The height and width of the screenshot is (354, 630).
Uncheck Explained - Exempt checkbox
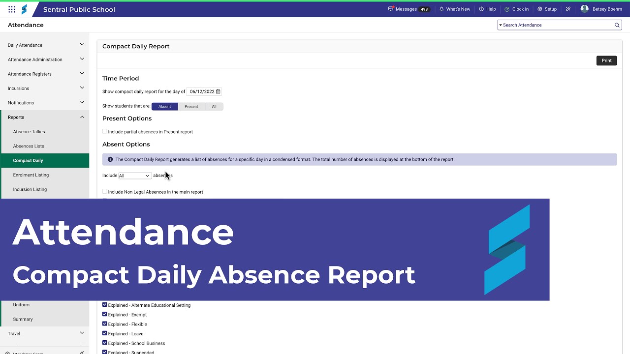104,314
